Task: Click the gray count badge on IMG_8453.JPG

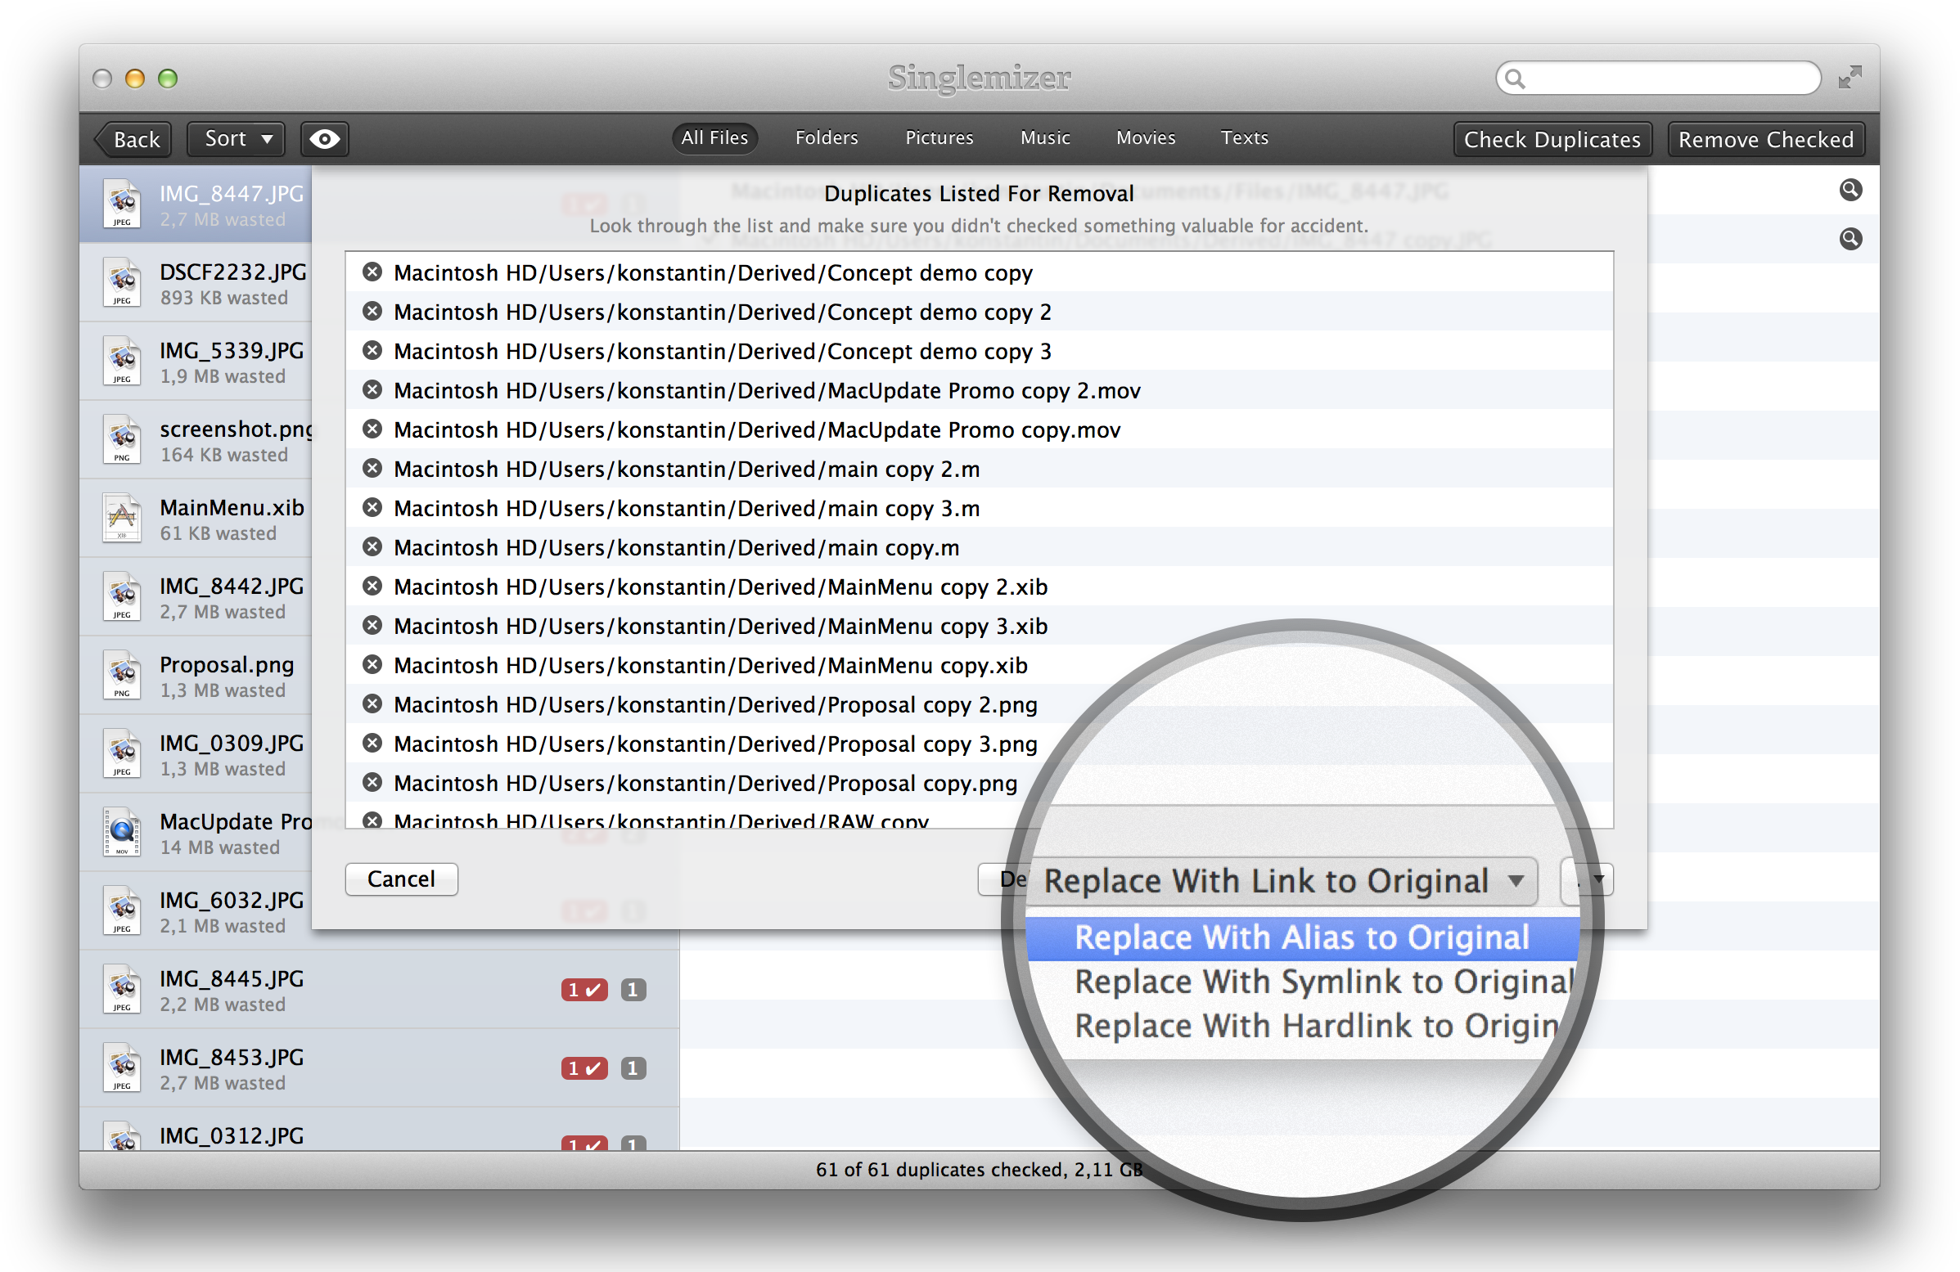Action: (633, 1067)
